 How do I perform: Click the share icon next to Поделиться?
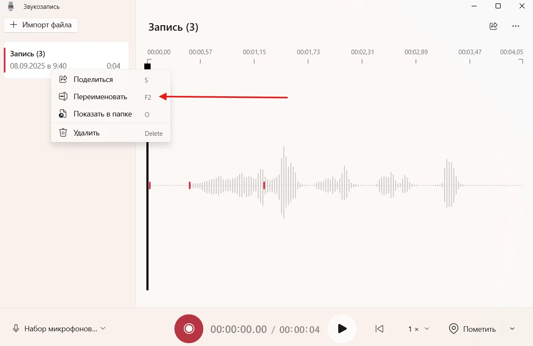pyautogui.click(x=63, y=79)
